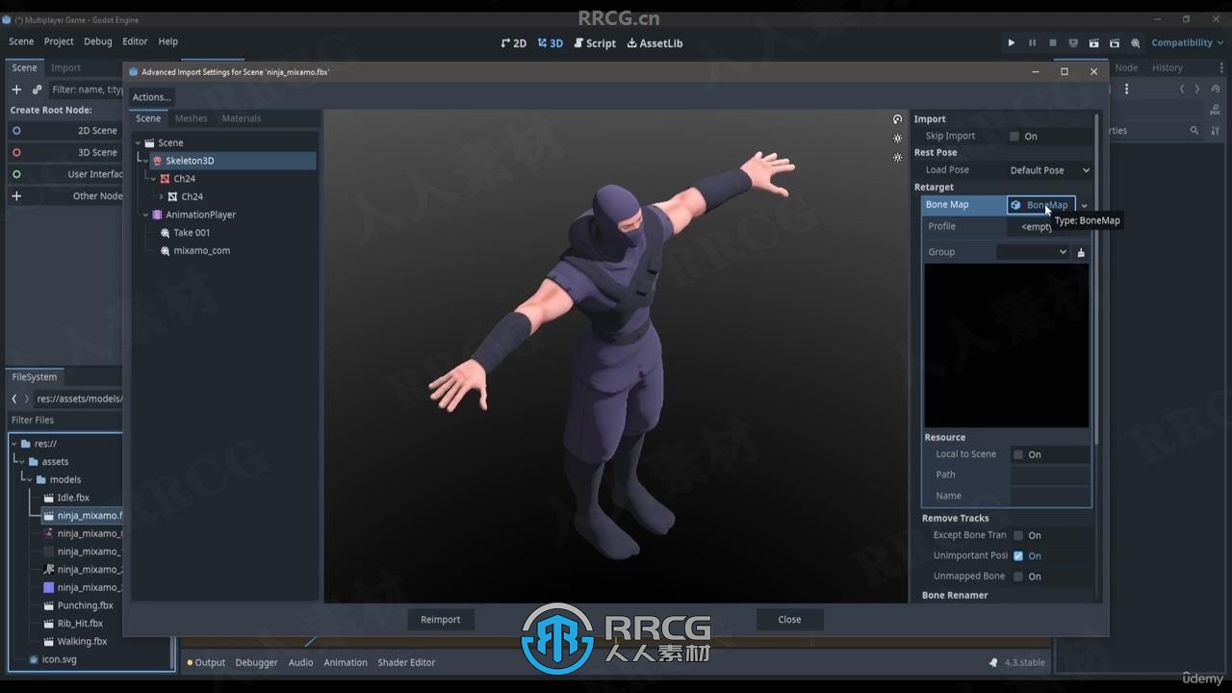Image resolution: width=1232 pixels, height=693 pixels.
Task: Click the Reimport button
Action: [x=441, y=620]
